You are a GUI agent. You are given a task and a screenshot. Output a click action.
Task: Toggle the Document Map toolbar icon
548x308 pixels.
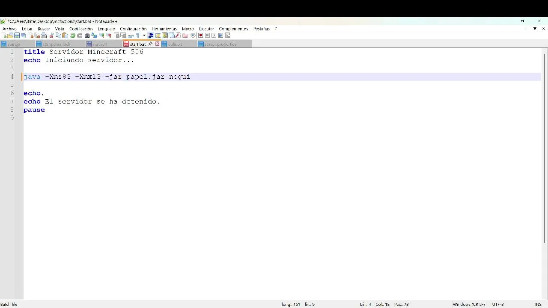click(x=165, y=36)
